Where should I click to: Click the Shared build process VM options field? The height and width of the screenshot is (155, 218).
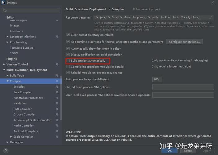183,87
